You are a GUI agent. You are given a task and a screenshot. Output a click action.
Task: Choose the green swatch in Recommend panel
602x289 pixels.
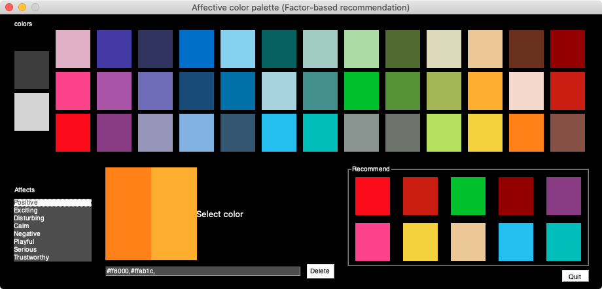click(x=468, y=196)
